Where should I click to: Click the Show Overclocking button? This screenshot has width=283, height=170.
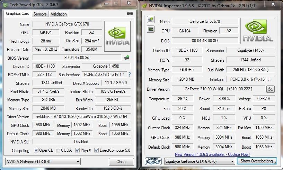coord(257,161)
